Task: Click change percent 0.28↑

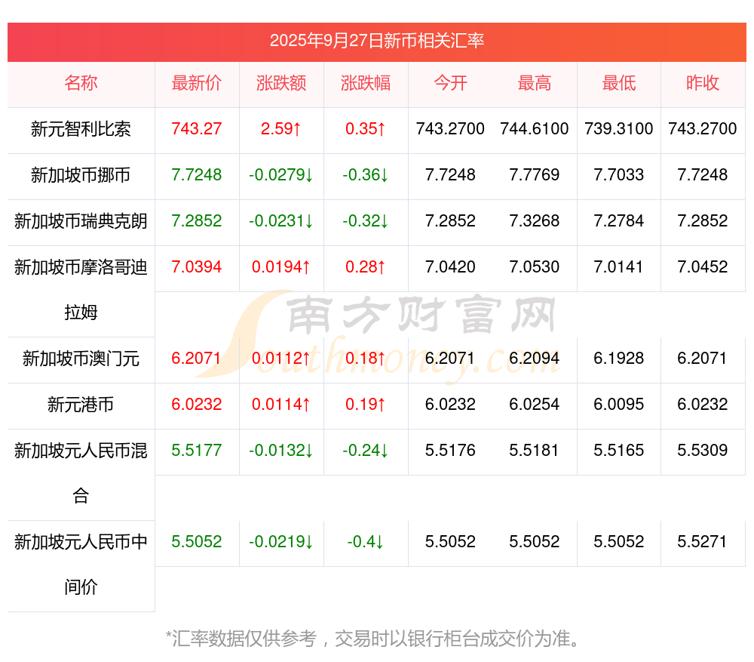Action: click(x=365, y=266)
